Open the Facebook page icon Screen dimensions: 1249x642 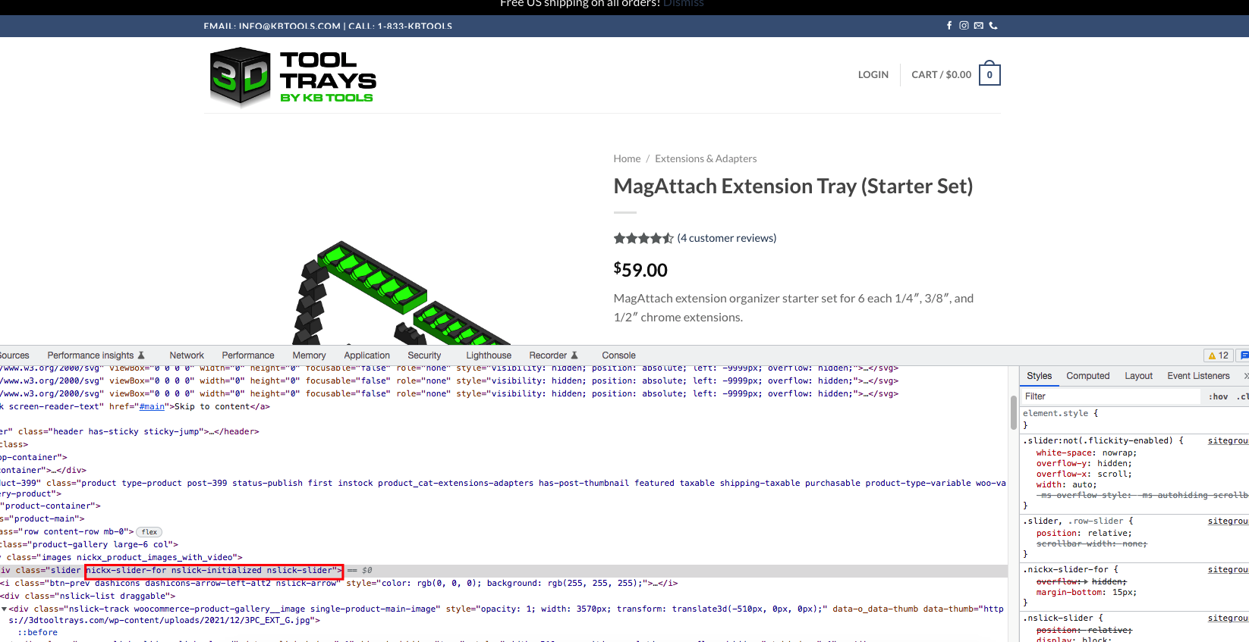click(x=949, y=26)
